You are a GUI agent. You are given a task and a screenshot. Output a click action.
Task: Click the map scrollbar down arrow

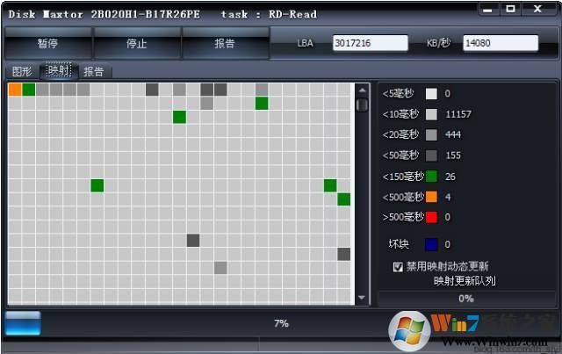pyautogui.click(x=362, y=297)
